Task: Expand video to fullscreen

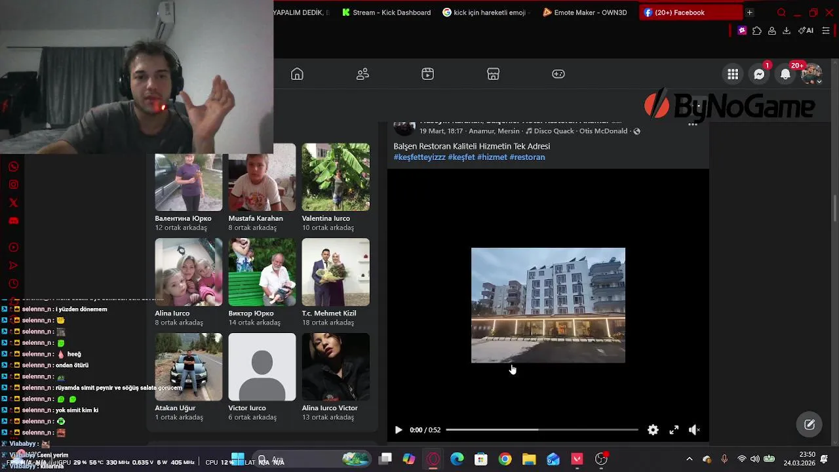Action: point(674,430)
